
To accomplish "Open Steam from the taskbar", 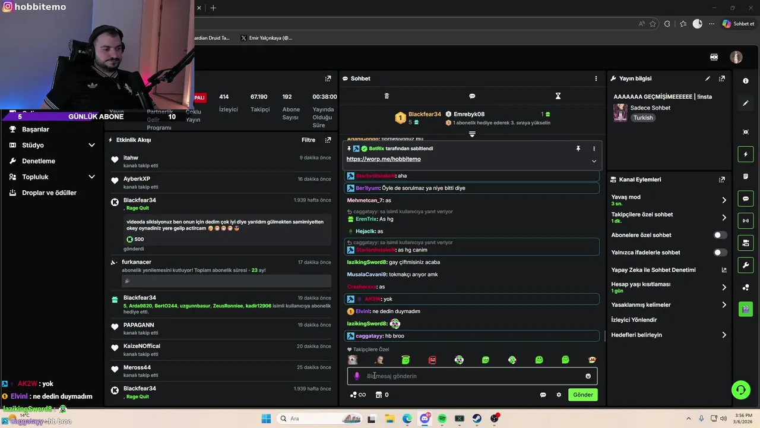I will (x=477, y=419).
